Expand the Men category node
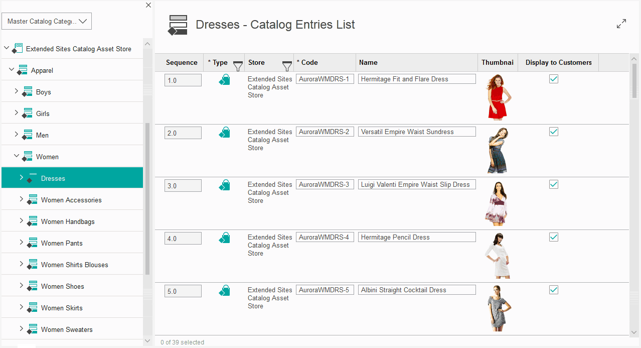The width and height of the screenshot is (641, 348). coord(17,135)
